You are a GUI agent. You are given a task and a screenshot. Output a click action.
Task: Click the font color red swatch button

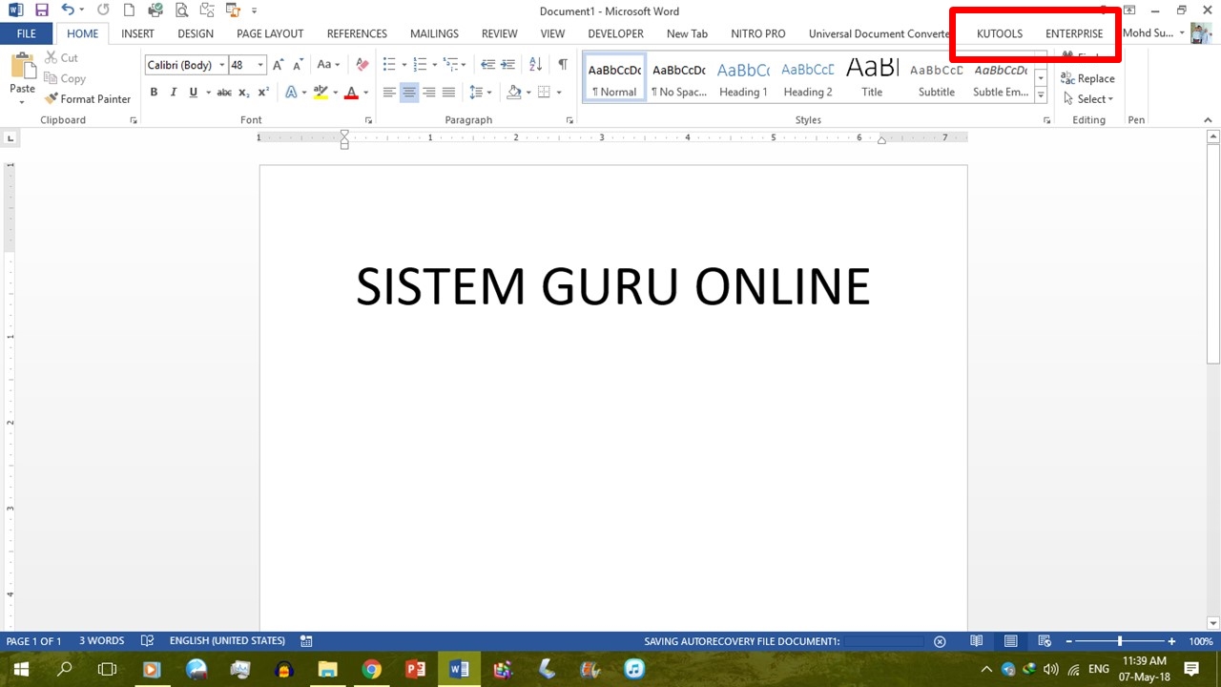coord(351,93)
